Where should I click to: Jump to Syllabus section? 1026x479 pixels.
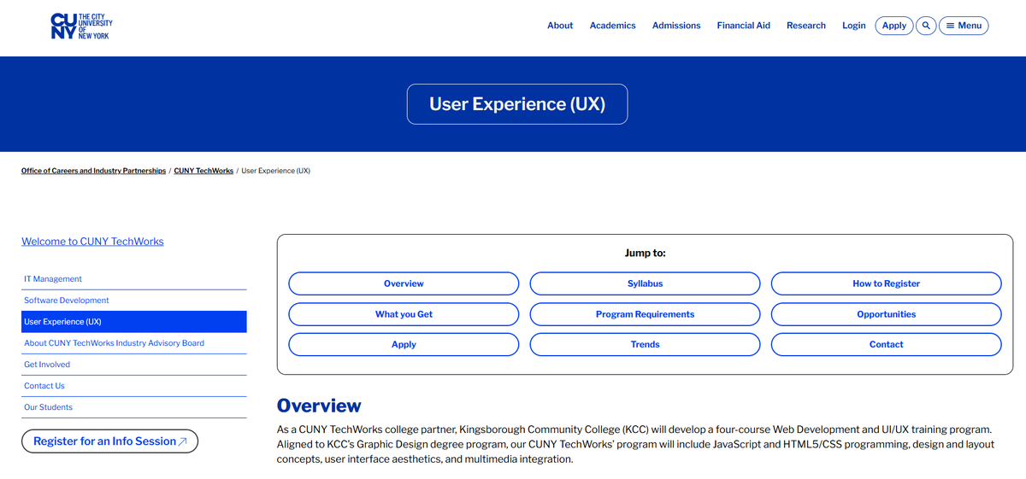tap(645, 283)
